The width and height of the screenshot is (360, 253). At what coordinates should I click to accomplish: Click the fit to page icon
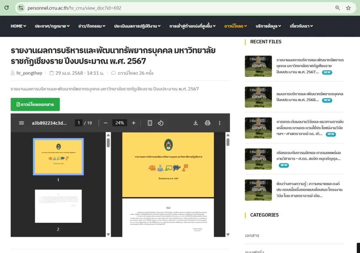[x=150, y=123]
